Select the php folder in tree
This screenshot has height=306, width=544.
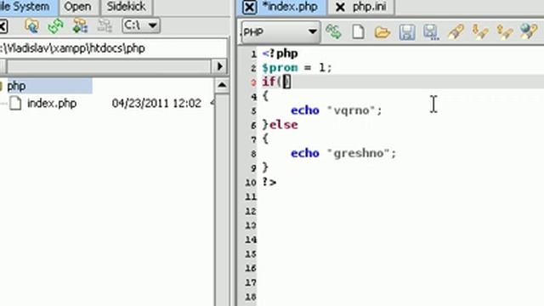16,86
